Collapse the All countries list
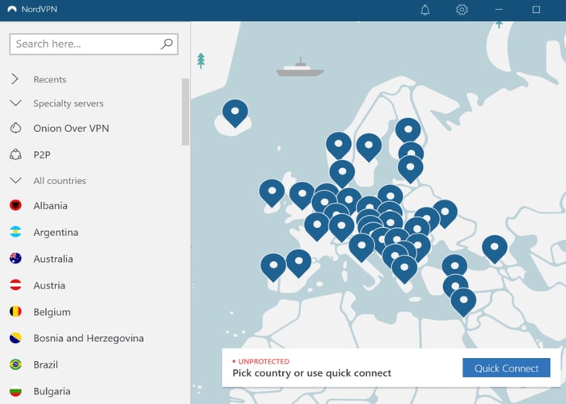This screenshot has width=566, height=404. (15, 181)
